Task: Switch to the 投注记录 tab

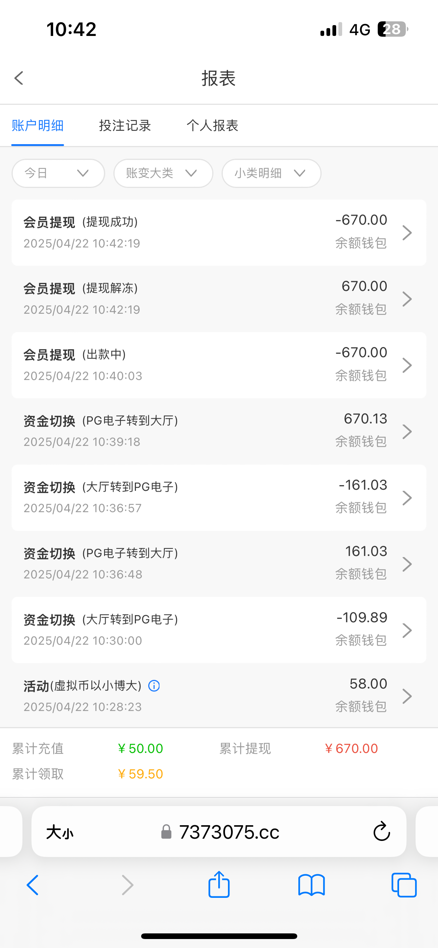Action: (x=125, y=126)
